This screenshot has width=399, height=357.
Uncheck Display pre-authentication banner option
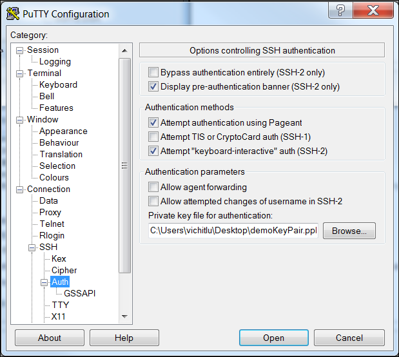[153, 87]
